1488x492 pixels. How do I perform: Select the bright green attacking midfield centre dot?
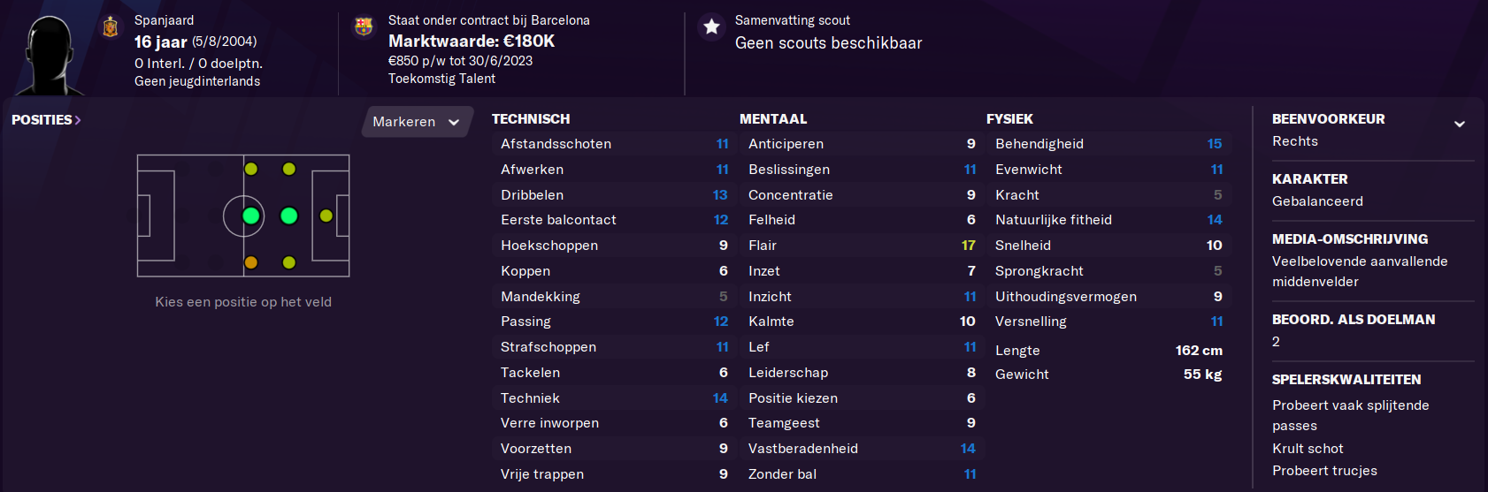point(288,216)
